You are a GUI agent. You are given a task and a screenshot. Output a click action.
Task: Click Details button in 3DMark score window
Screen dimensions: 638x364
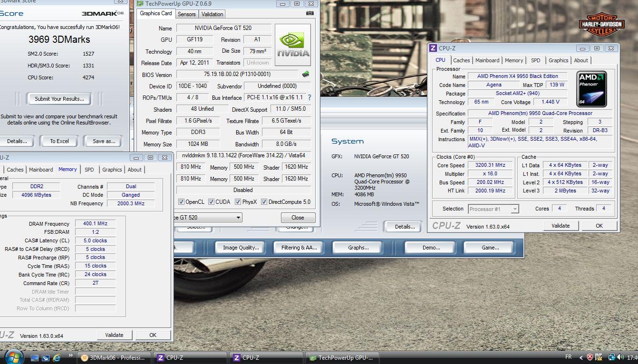pos(17,141)
